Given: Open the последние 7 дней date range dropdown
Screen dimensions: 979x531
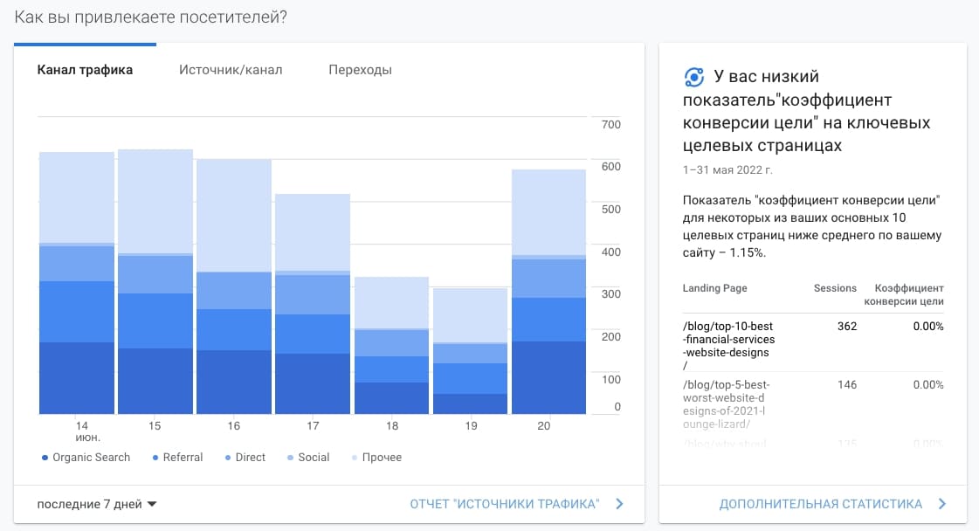Looking at the screenshot, I should tap(97, 504).
